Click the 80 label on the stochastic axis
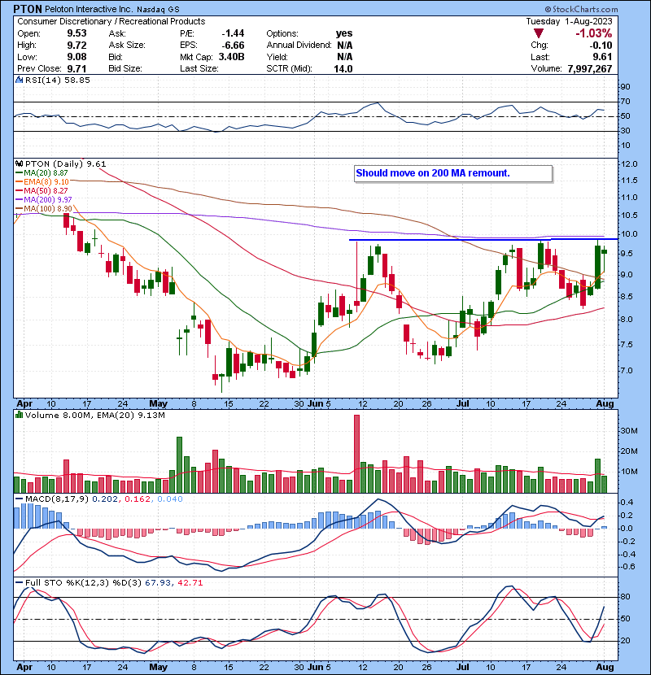This screenshot has height=675, width=651. click(625, 597)
